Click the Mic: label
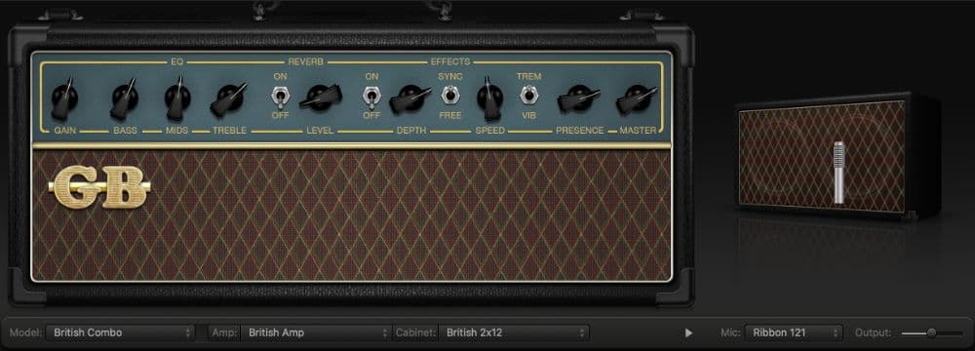Image resolution: width=975 pixels, height=351 pixels. (x=730, y=332)
